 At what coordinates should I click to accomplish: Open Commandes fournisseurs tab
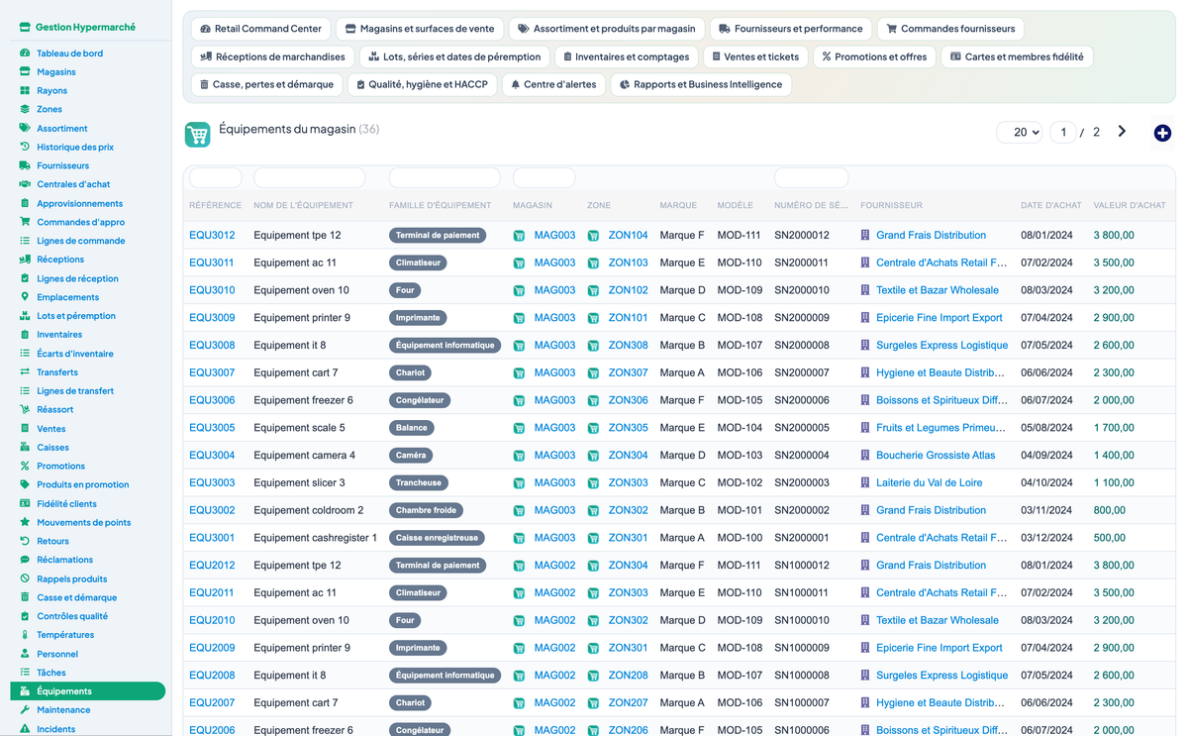pyautogui.click(x=950, y=29)
